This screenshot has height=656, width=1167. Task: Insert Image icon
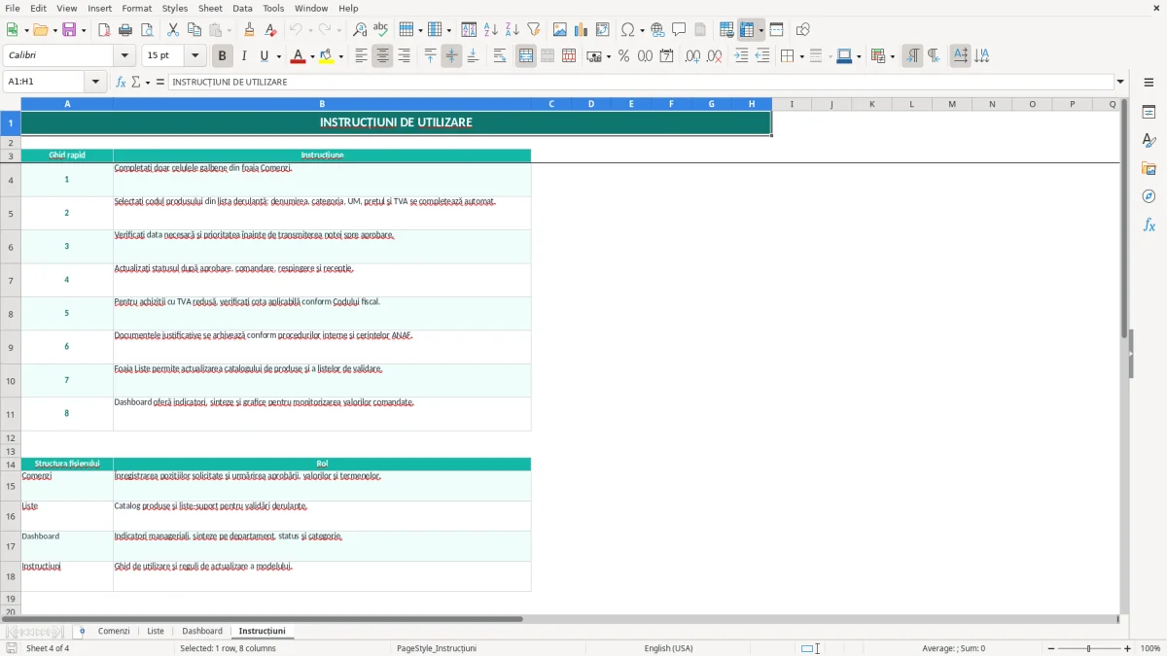(x=560, y=29)
